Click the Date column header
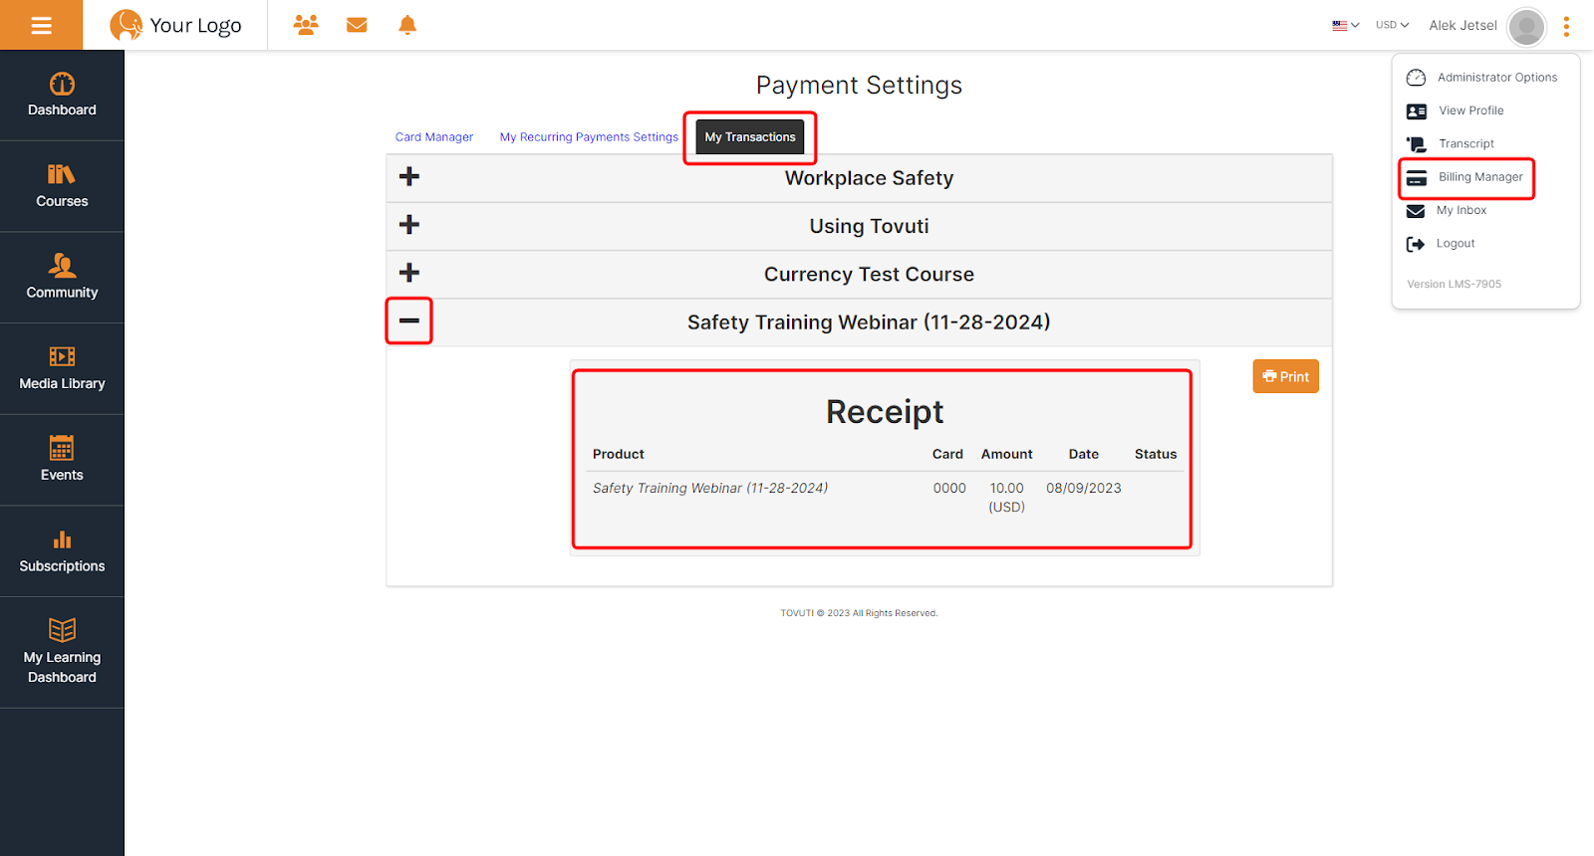This screenshot has height=856, width=1594. (x=1083, y=454)
